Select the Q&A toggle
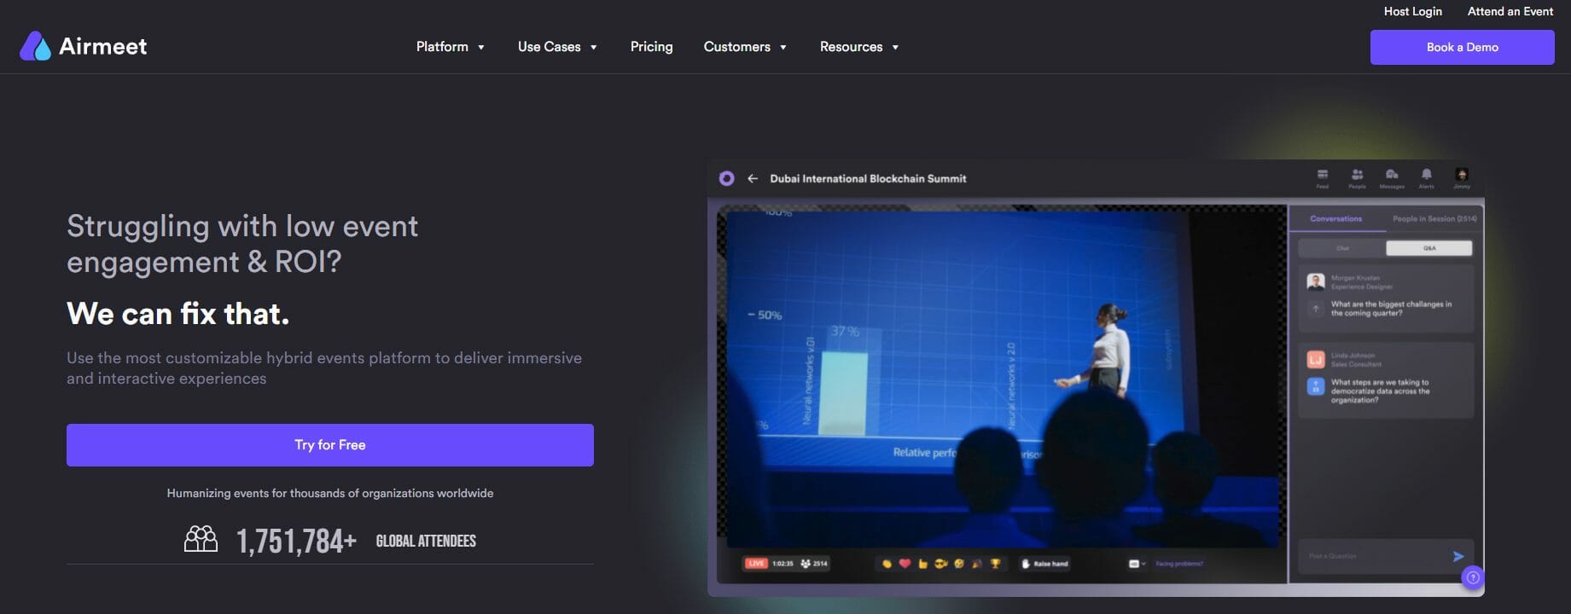Image resolution: width=1571 pixels, height=614 pixels. pyautogui.click(x=1429, y=248)
